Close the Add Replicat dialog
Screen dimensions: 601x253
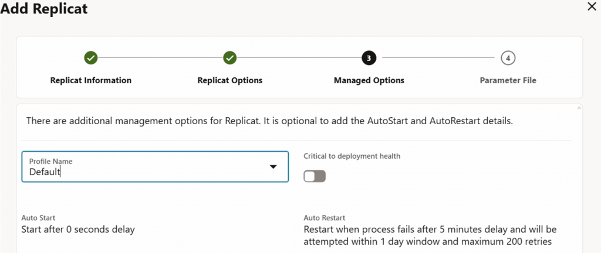pos(592,6)
